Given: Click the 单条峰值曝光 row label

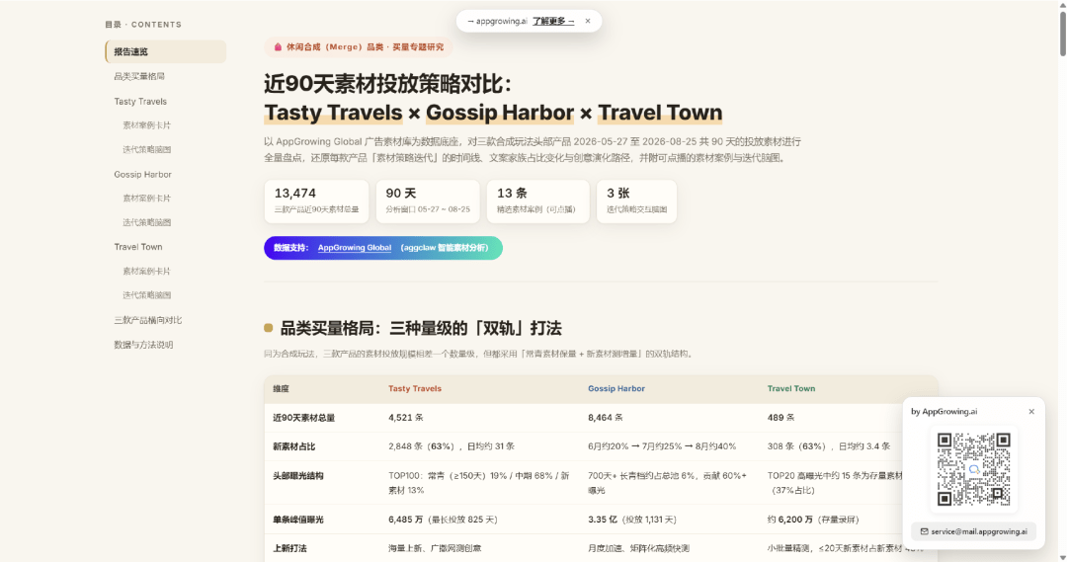Looking at the screenshot, I should (x=298, y=520).
